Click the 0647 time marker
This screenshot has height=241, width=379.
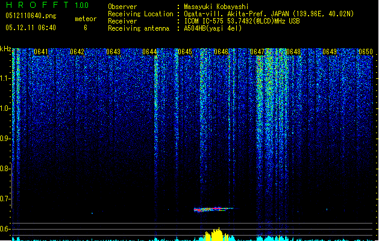pyautogui.click(x=257, y=52)
